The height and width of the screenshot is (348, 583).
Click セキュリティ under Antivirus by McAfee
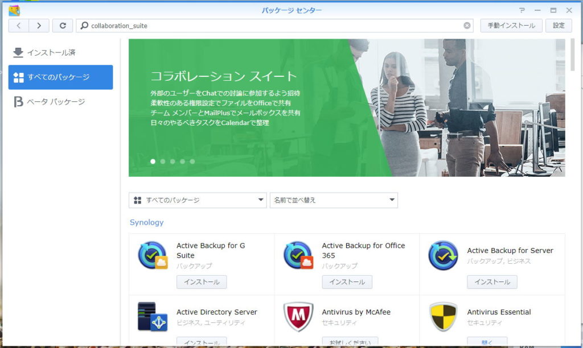click(339, 323)
